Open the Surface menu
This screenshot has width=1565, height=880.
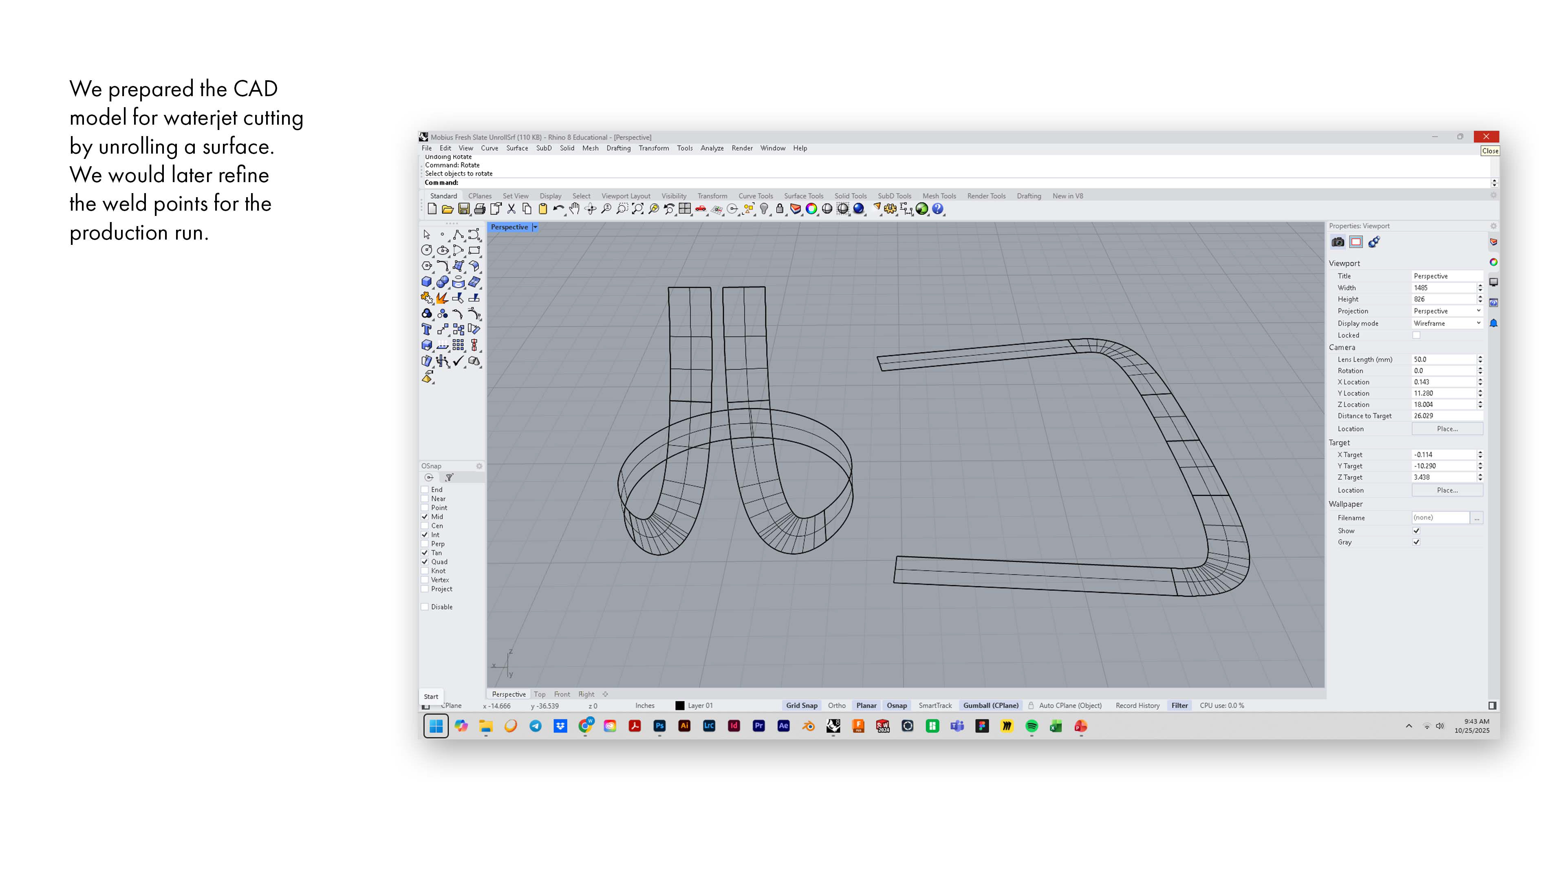(517, 148)
